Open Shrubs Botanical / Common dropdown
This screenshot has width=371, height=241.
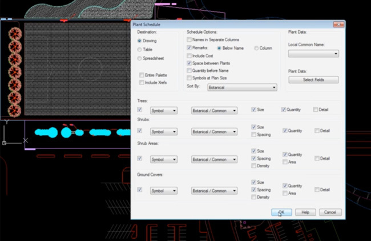pyautogui.click(x=214, y=131)
